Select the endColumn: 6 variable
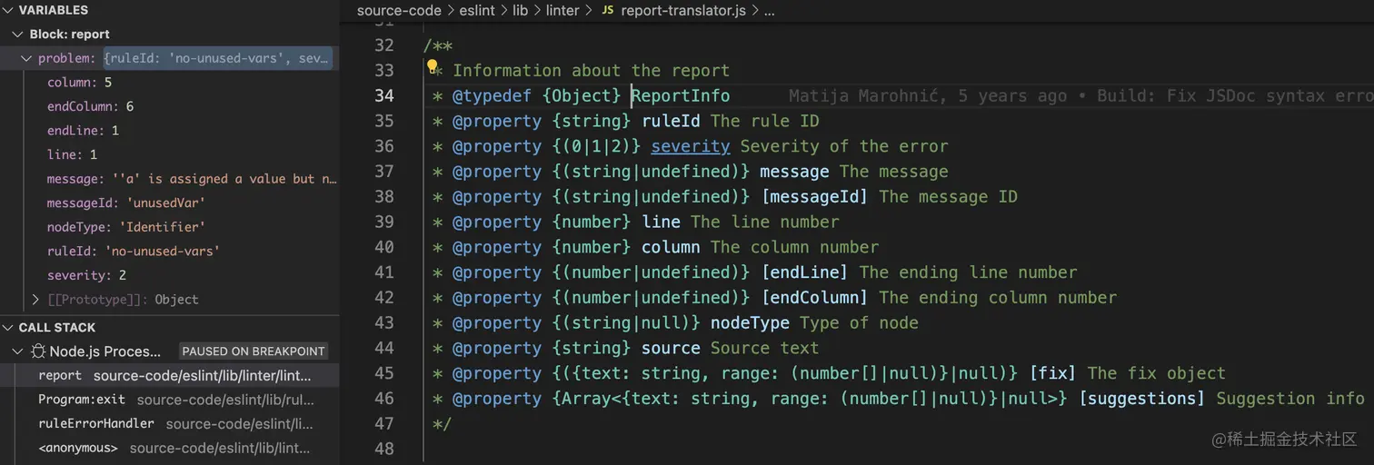The width and height of the screenshot is (1374, 465). click(x=91, y=106)
